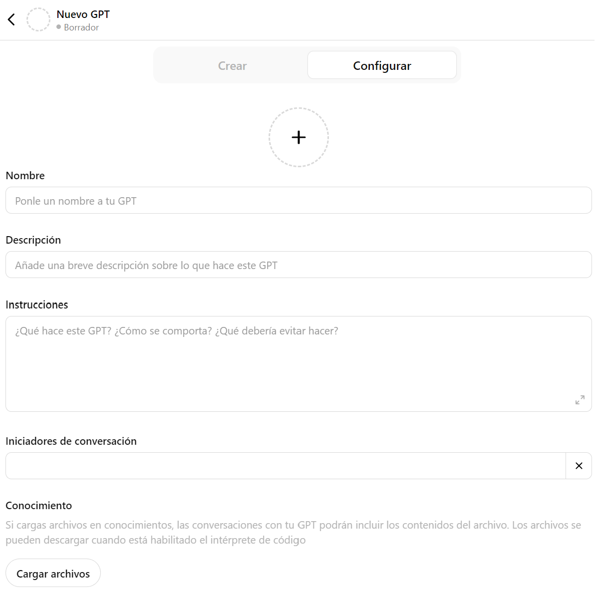The image size is (595, 605).
Task: Switch to the Configurar tab
Action: point(382,65)
